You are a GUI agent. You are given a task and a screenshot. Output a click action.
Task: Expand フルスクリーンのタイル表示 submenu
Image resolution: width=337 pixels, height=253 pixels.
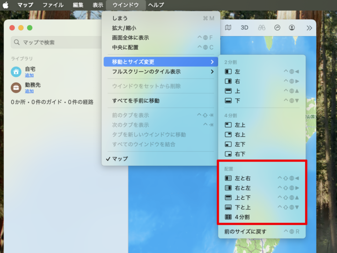tap(161, 71)
